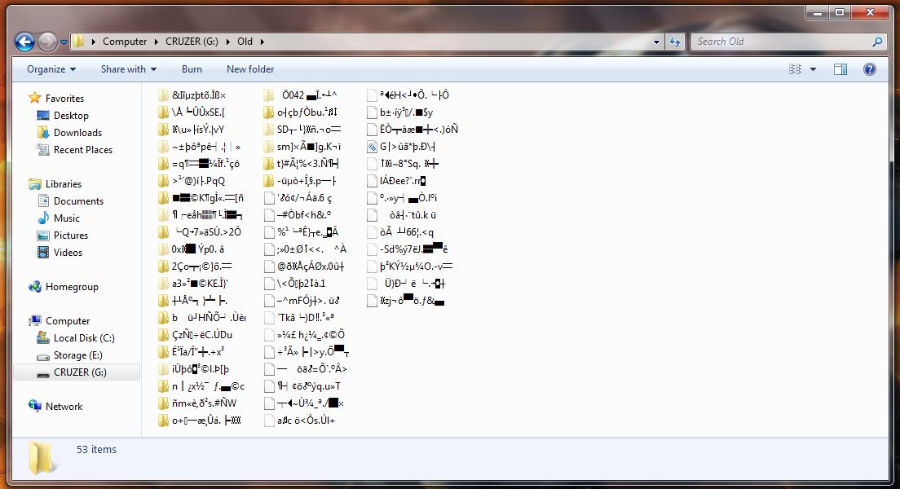The width and height of the screenshot is (900, 489).
Task: Create a New folder using the toolbar button
Action: (x=249, y=69)
